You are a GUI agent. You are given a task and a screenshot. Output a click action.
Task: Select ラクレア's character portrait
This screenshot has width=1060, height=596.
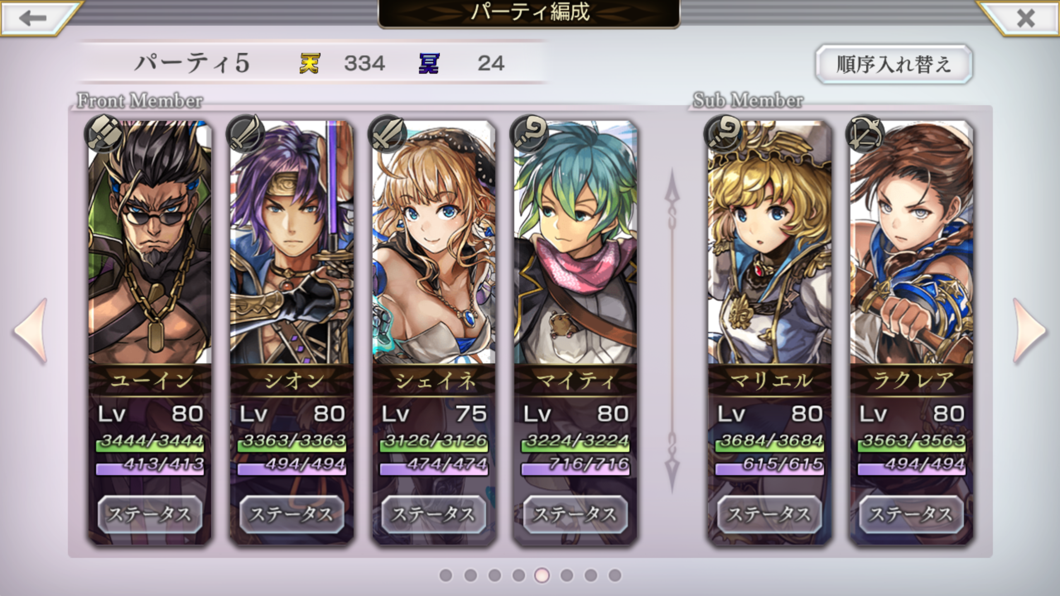point(911,242)
